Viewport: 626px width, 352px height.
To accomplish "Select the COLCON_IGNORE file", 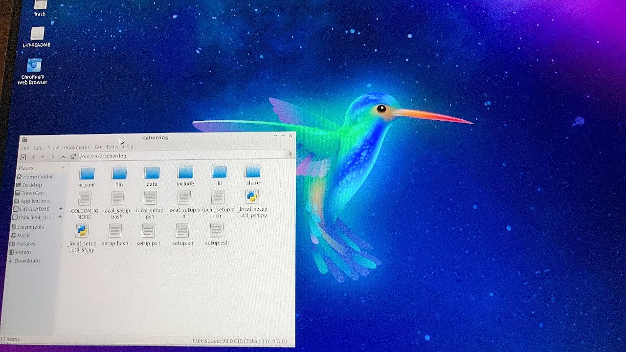I will pyautogui.click(x=85, y=205).
